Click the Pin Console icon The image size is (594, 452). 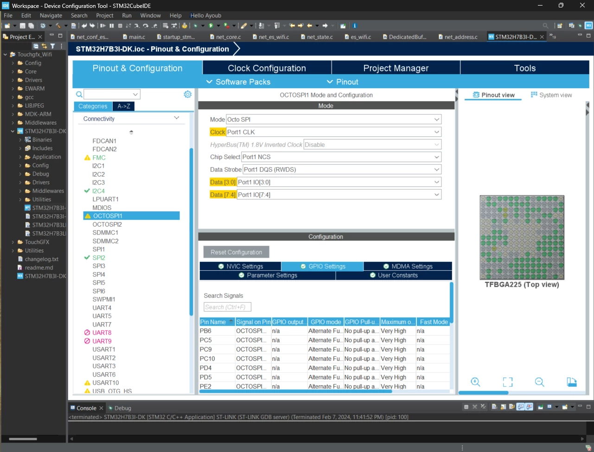pyautogui.click(x=540, y=407)
